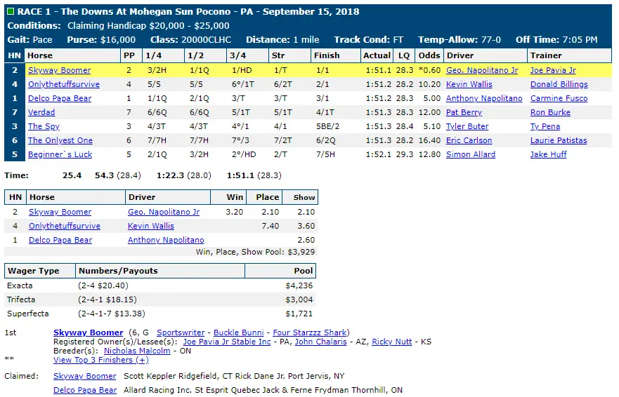Screen dimensions: 619x397
Task: Click the green square icon before RACE 1
Action: (11, 11)
